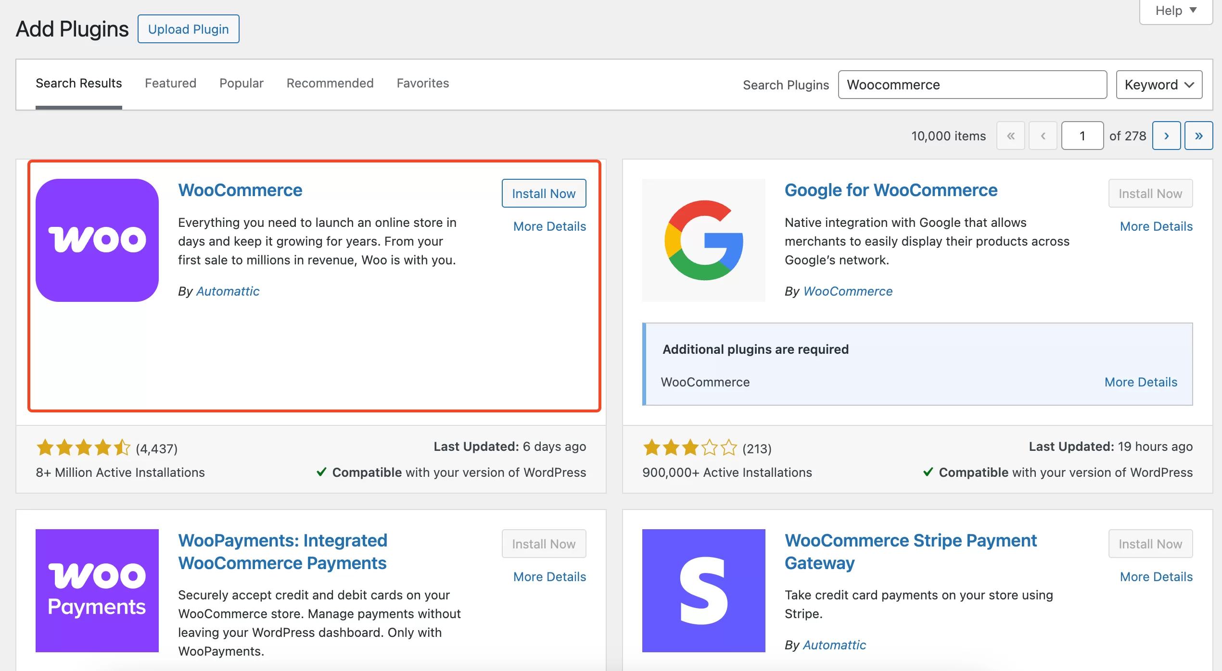Click the previous page arrow button
The width and height of the screenshot is (1222, 671).
(1043, 136)
